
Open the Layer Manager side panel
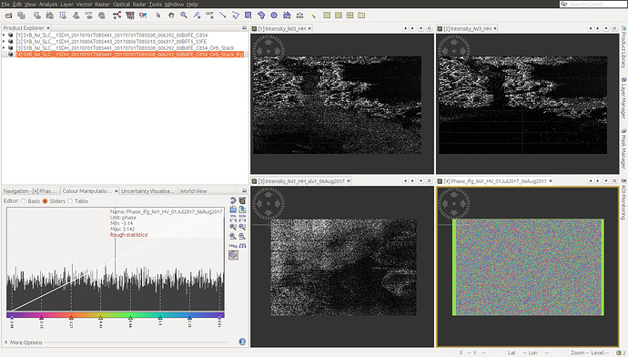[623, 97]
